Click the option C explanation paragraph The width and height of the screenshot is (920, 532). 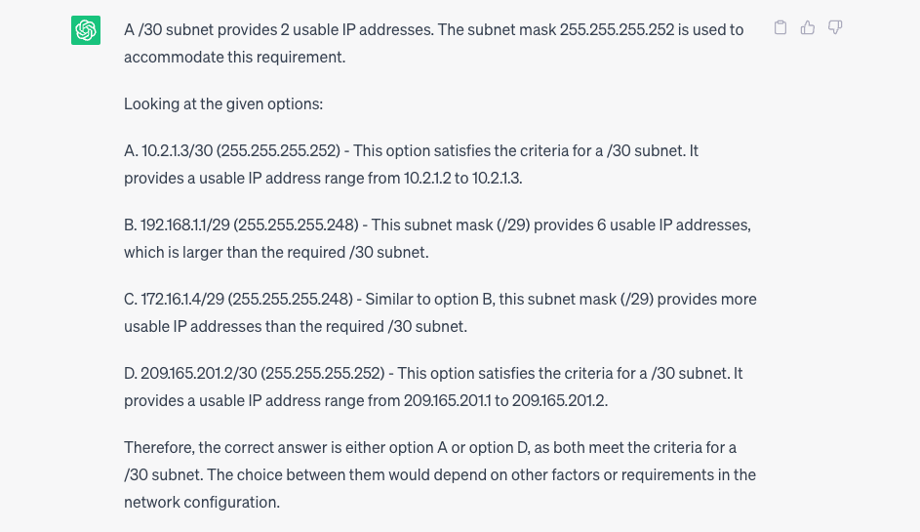440,312
